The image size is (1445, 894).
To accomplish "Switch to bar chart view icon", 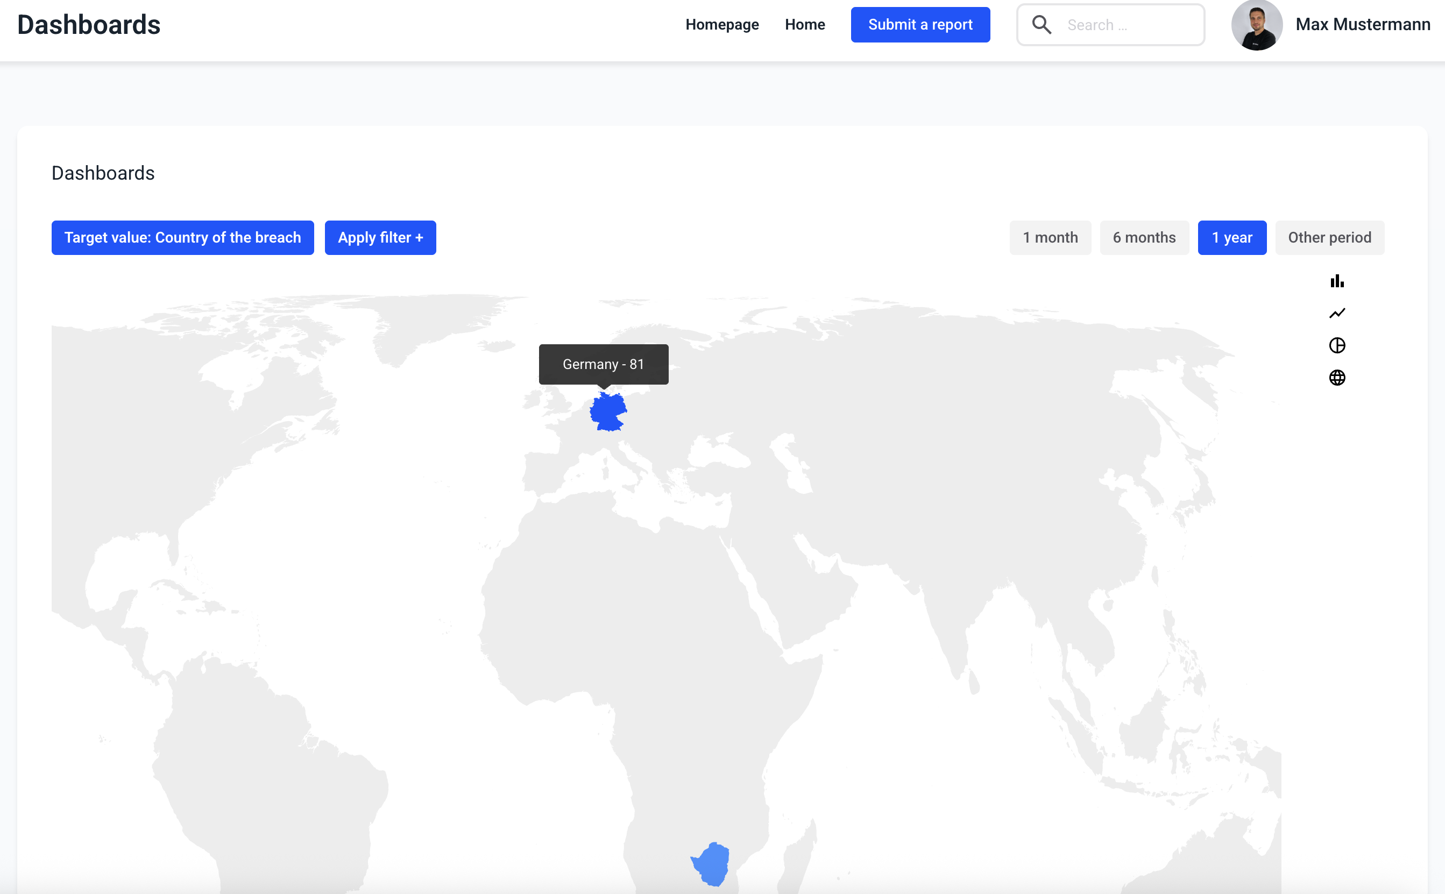I will [x=1337, y=281].
